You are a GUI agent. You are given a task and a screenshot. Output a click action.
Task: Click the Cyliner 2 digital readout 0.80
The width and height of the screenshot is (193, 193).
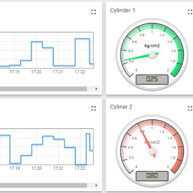[152, 176]
